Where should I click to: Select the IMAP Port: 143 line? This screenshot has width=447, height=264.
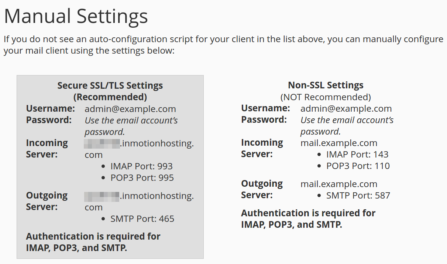tap(357, 155)
